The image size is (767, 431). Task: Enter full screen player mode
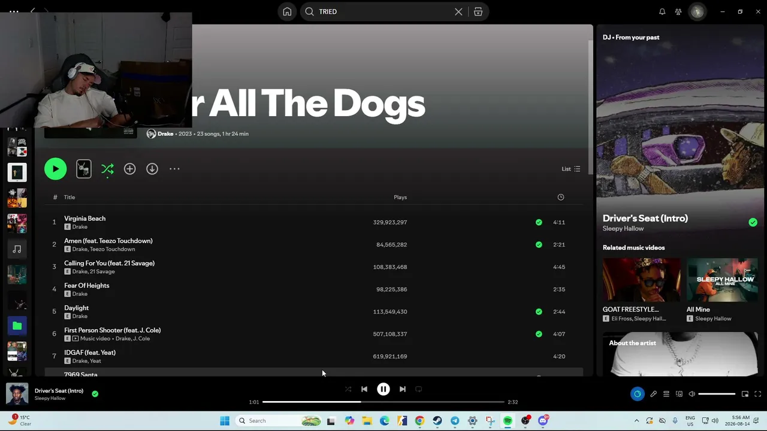(757, 394)
